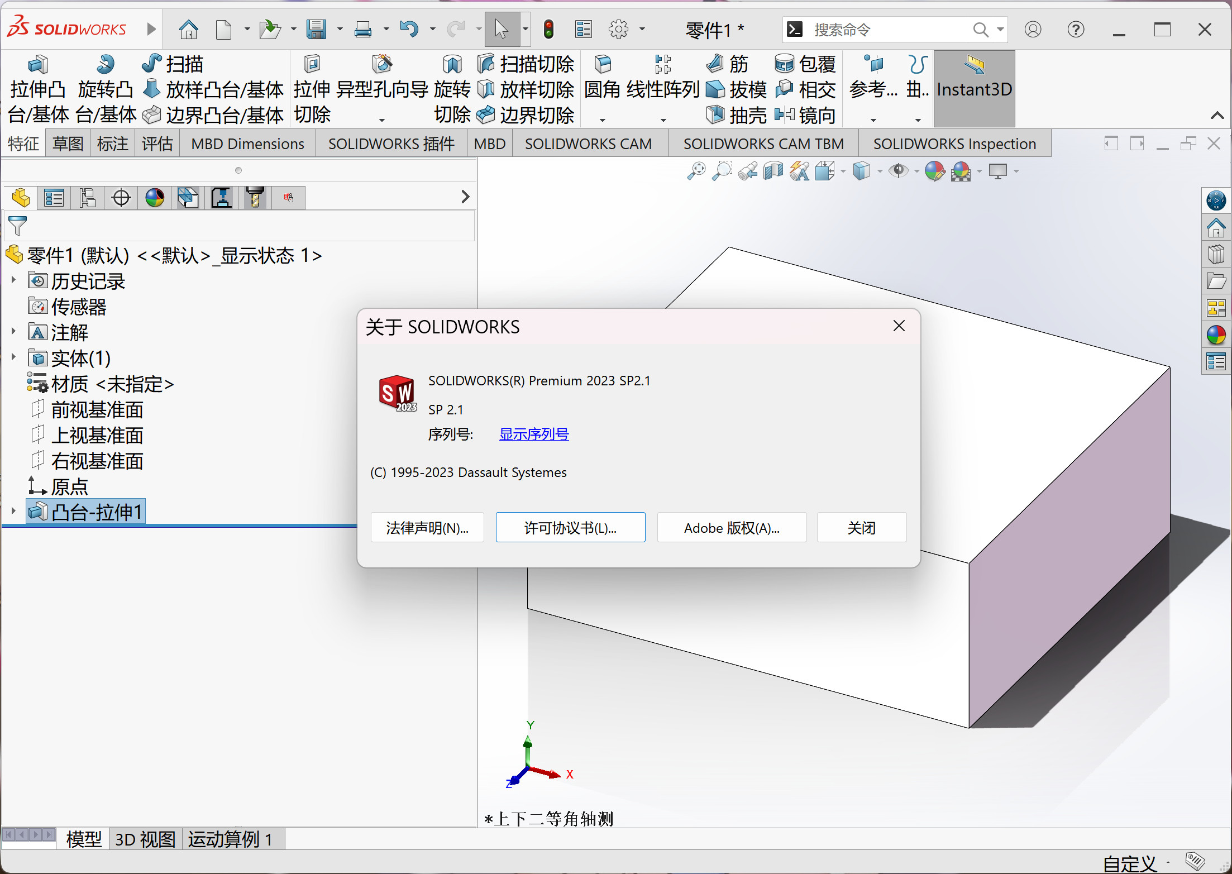The width and height of the screenshot is (1232, 874).
Task: Expand the 注解 tree node
Action: coord(13,331)
